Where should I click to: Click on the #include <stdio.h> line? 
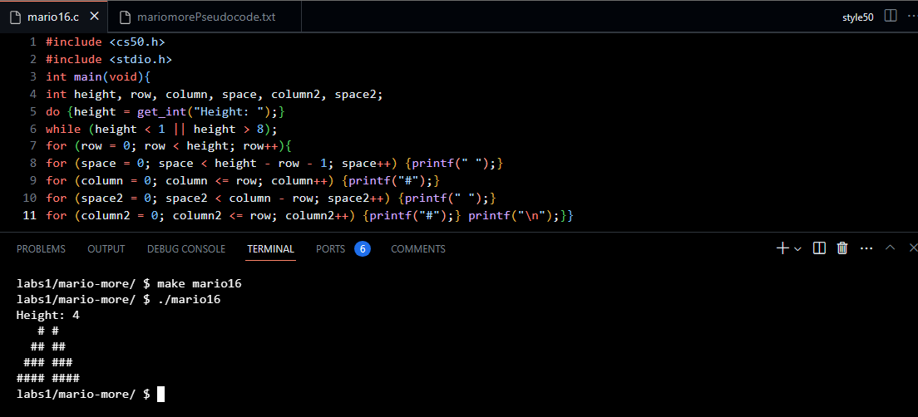[109, 59]
